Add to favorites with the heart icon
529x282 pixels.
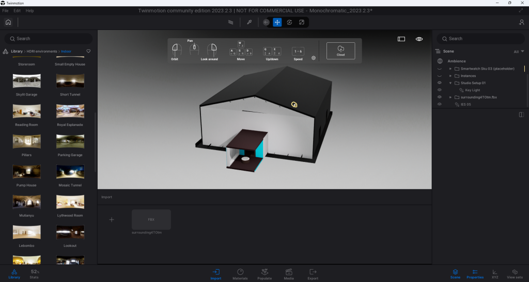88,51
